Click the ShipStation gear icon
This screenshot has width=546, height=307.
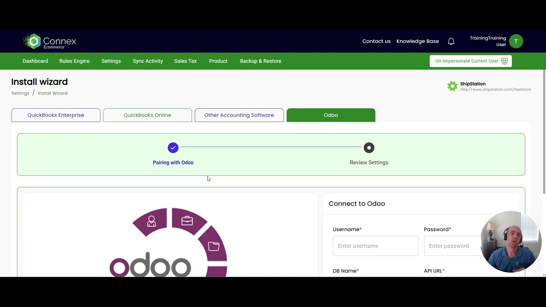[452, 86]
